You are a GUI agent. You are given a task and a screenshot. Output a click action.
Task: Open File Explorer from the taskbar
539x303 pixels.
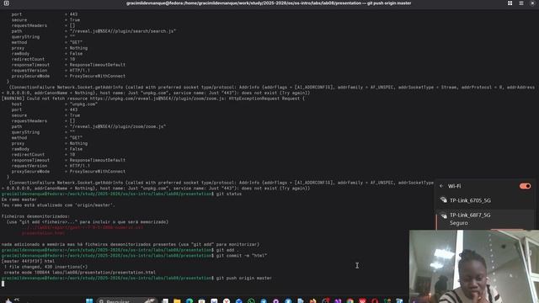coord(177,300)
